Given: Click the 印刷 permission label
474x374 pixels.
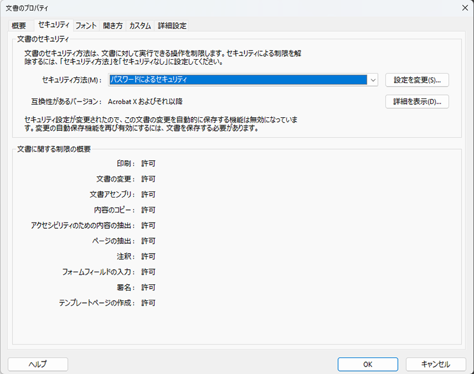Looking at the screenshot, I should pyautogui.click(x=125, y=163).
